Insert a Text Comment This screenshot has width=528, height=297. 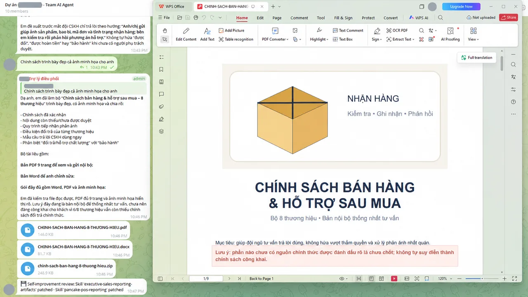click(x=348, y=31)
